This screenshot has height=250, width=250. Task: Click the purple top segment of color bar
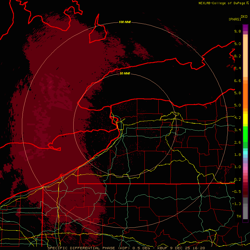(x=245, y=28)
